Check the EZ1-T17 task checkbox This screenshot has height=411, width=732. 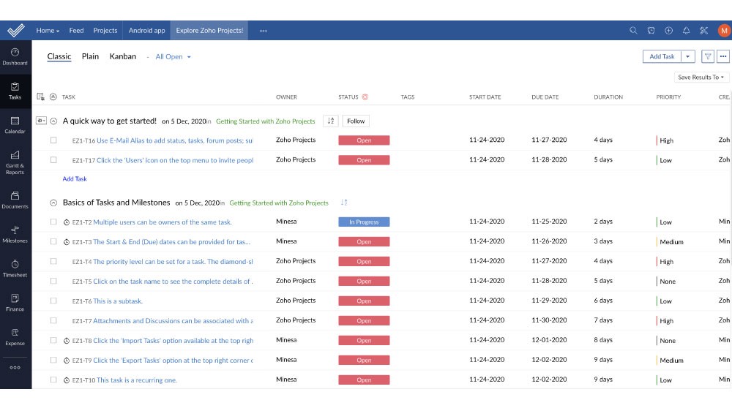(x=53, y=159)
